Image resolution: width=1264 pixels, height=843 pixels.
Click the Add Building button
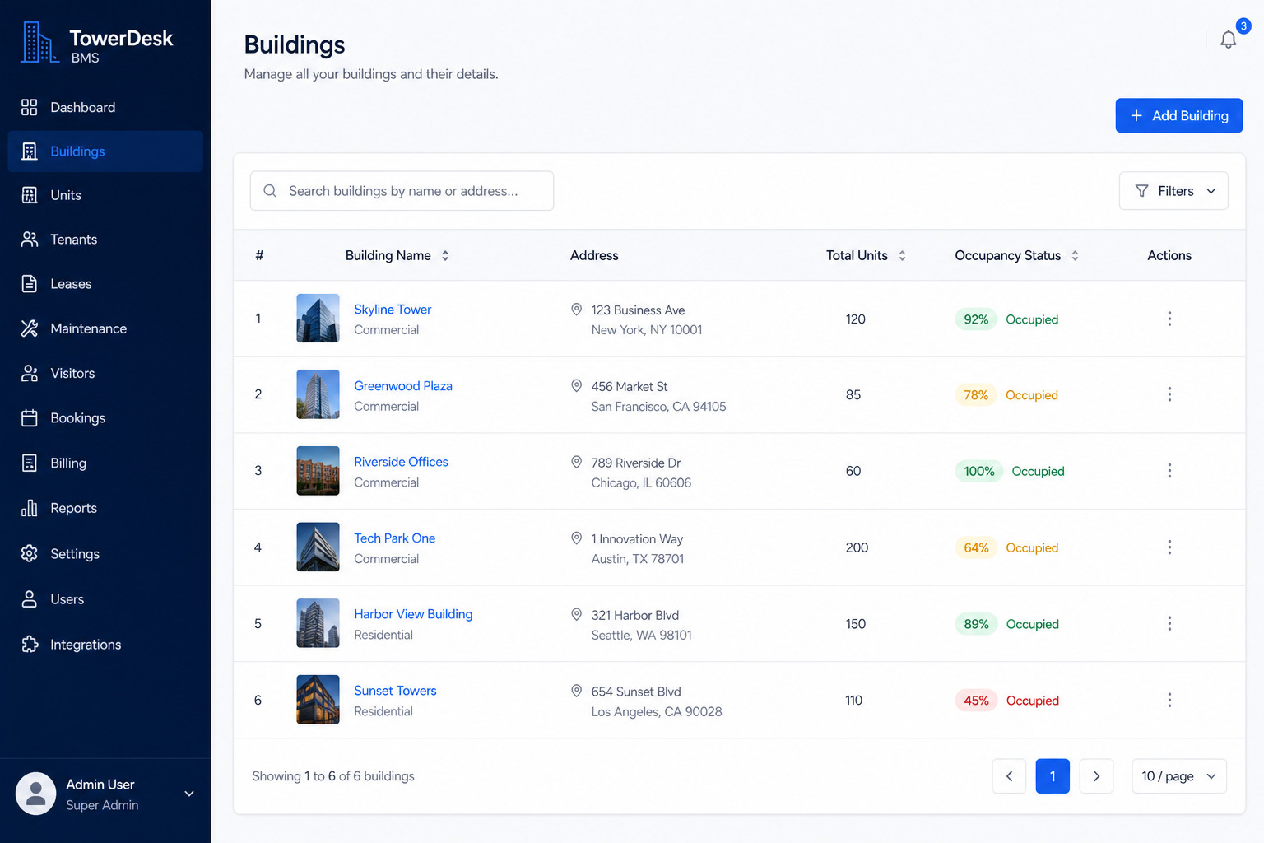(x=1179, y=115)
